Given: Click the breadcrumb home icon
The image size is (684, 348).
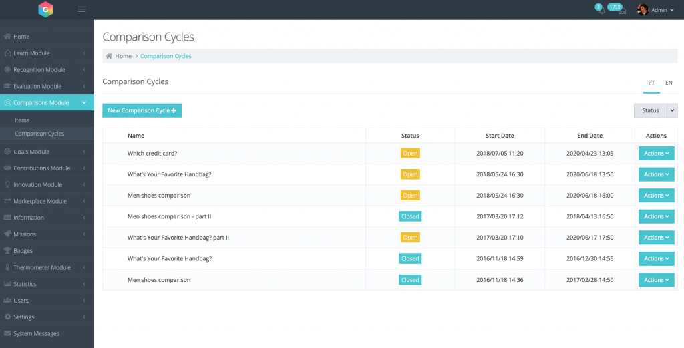Looking at the screenshot, I should point(109,56).
